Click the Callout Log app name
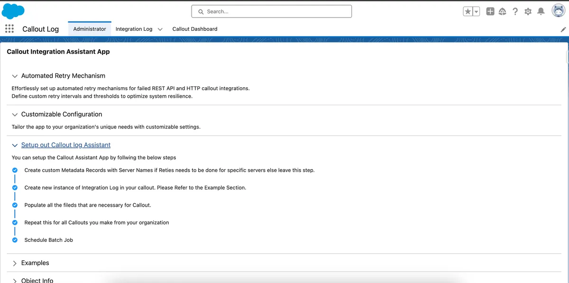The width and height of the screenshot is (569, 283). (x=41, y=29)
